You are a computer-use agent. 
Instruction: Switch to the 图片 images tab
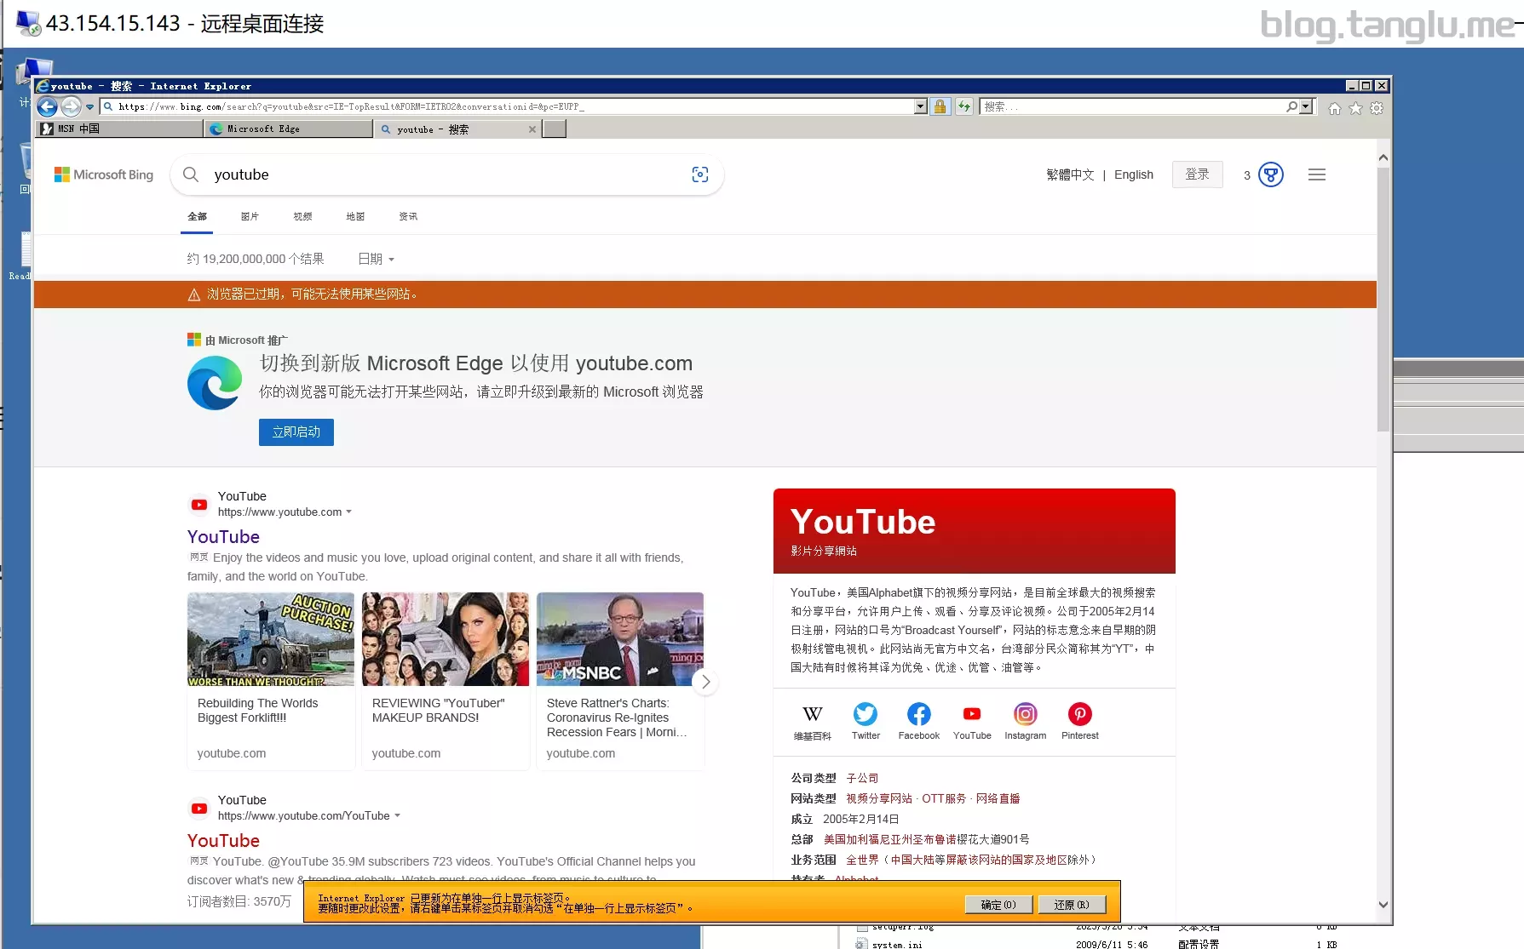tap(250, 216)
